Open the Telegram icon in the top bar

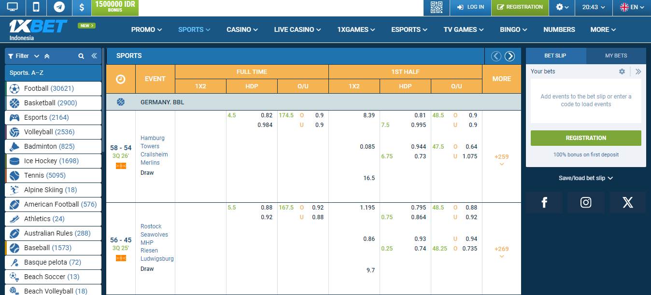pyautogui.click(x=59, y=7)
